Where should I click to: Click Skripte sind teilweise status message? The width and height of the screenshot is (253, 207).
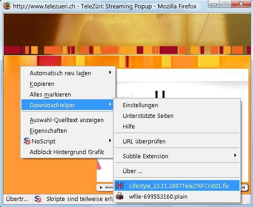click(x=80, y=199)
